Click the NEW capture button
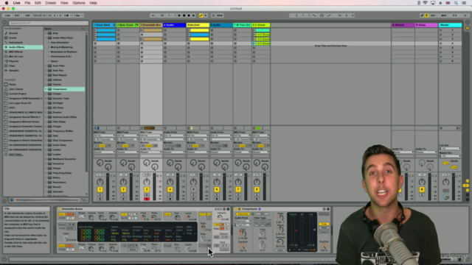Screen dimensions: 472x265 pos(220,15)
